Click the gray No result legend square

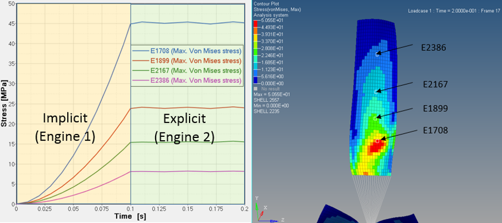pos(256,88)
